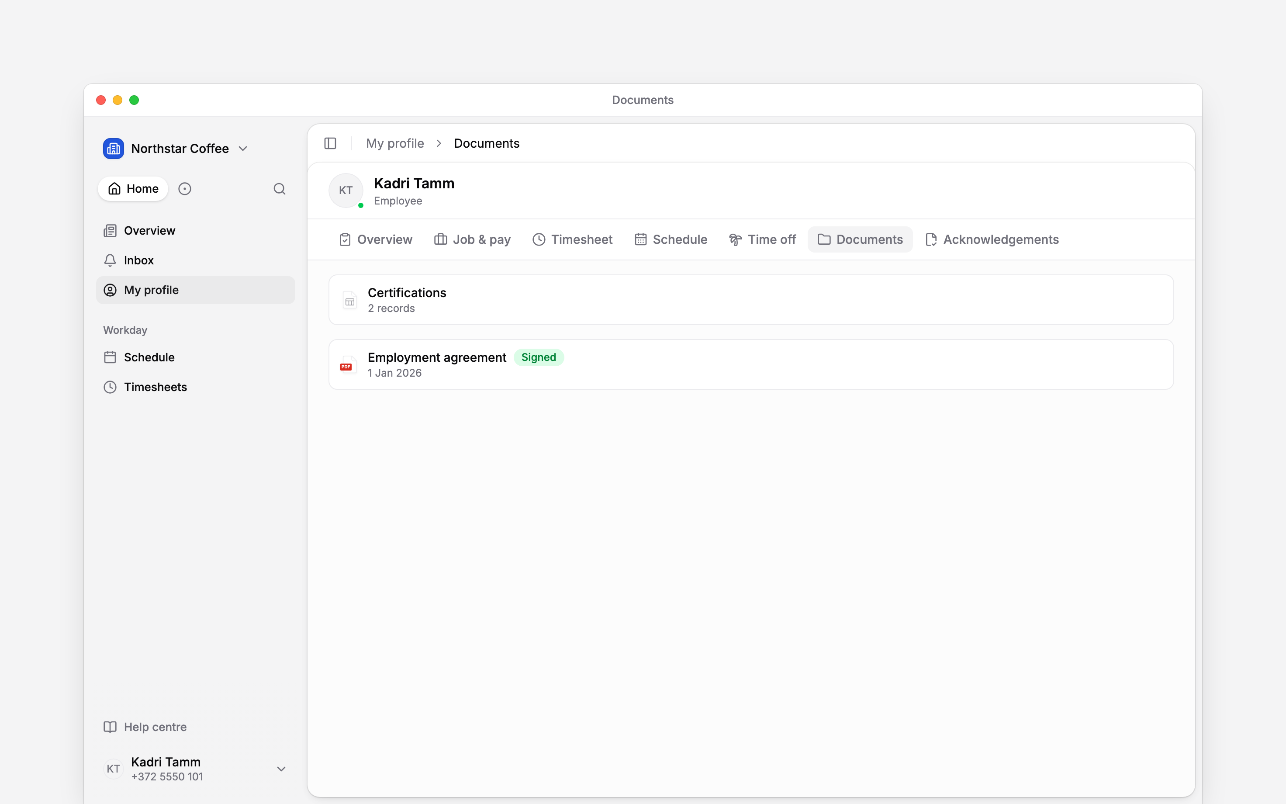Image resolution: width=1286 pixels, height=804 pixels.
Task: Click the KT avatar in profile header
Action: coord(346,191)
